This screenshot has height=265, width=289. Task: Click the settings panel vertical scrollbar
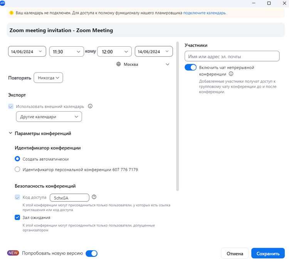pos(178,116)
